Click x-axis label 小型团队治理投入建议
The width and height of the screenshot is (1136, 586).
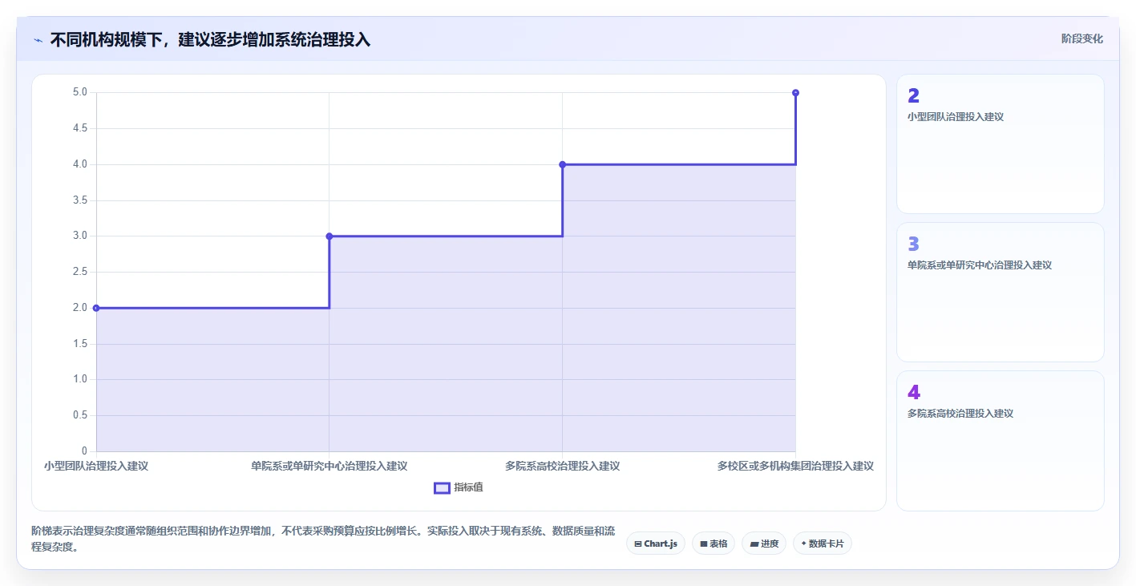click(96, 466)
